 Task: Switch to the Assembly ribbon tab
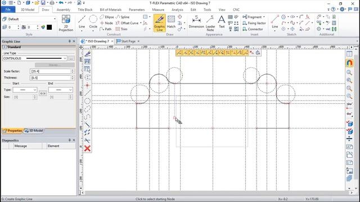[x=64, y=10]
